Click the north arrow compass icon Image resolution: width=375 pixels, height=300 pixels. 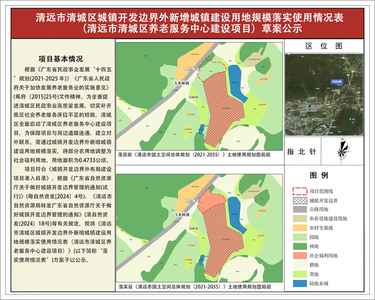pos(342,150)
